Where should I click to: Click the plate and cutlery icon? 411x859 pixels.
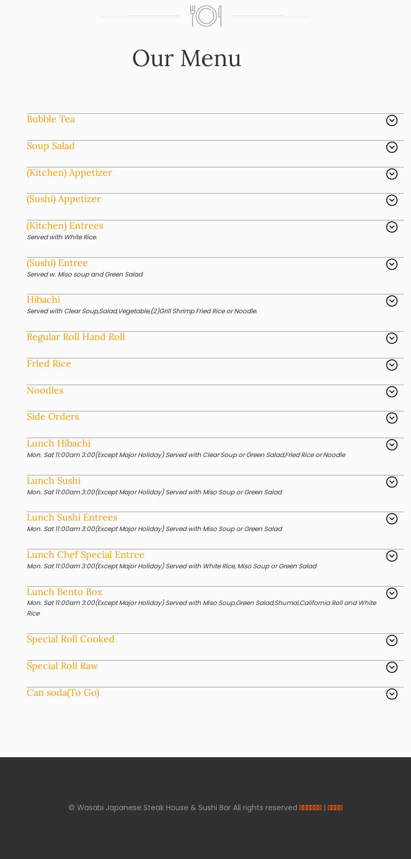pos(205,16)
